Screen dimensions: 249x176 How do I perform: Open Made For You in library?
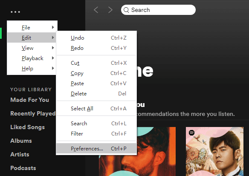(x=30, y=100)
